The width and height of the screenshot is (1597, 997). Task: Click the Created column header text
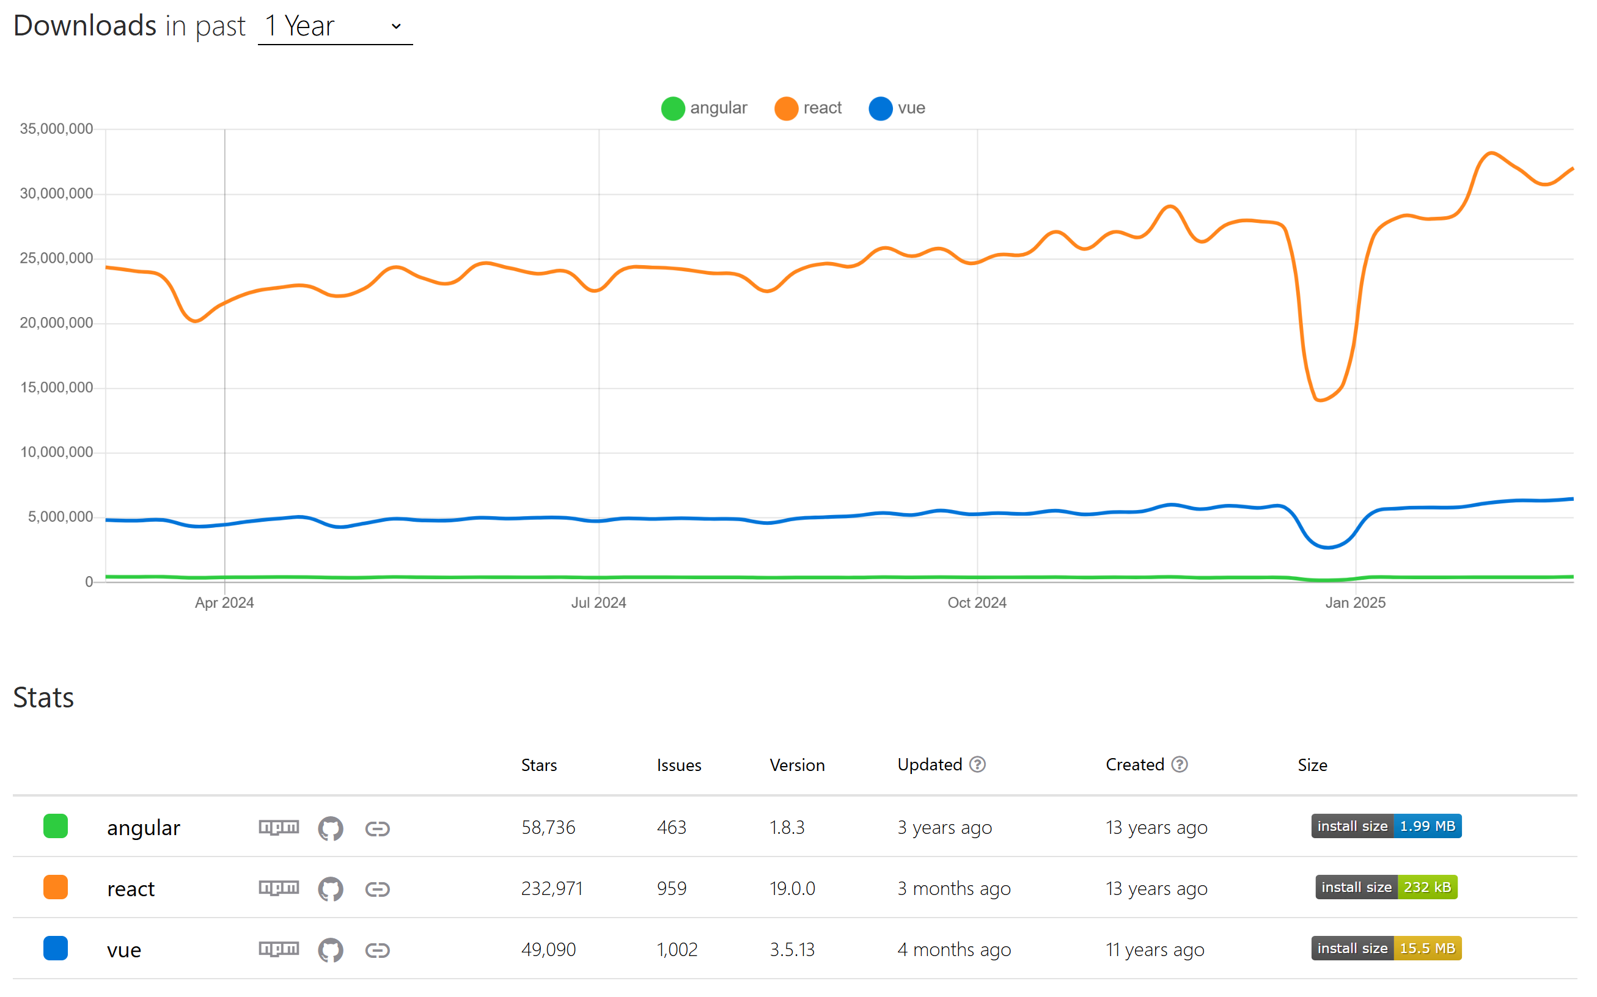(x=1134, y=765)
